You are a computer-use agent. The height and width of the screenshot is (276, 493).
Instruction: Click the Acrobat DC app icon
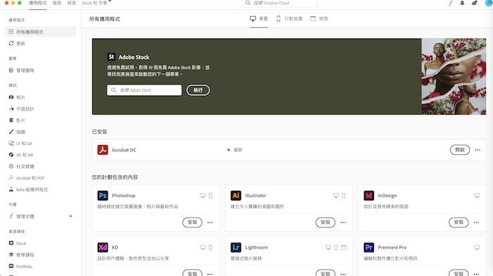pyautogui.click(x=103, y=150)
